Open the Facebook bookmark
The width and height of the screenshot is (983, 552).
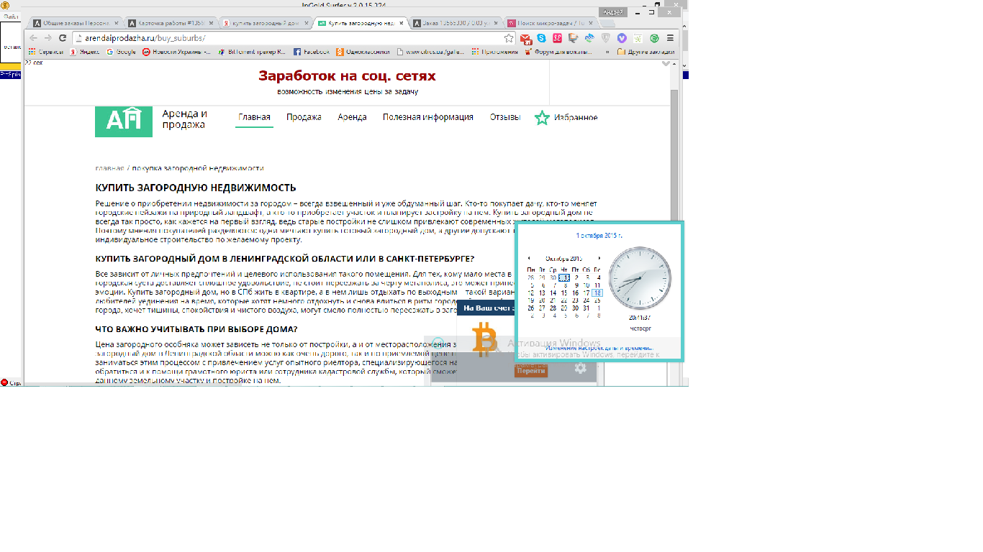pyautogui.click(x=312, y=52)
